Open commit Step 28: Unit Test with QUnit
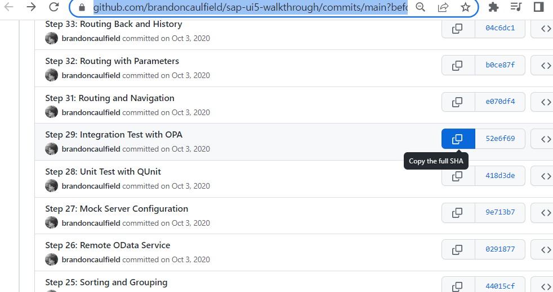 pyautogui.click(x=103, y=172)
